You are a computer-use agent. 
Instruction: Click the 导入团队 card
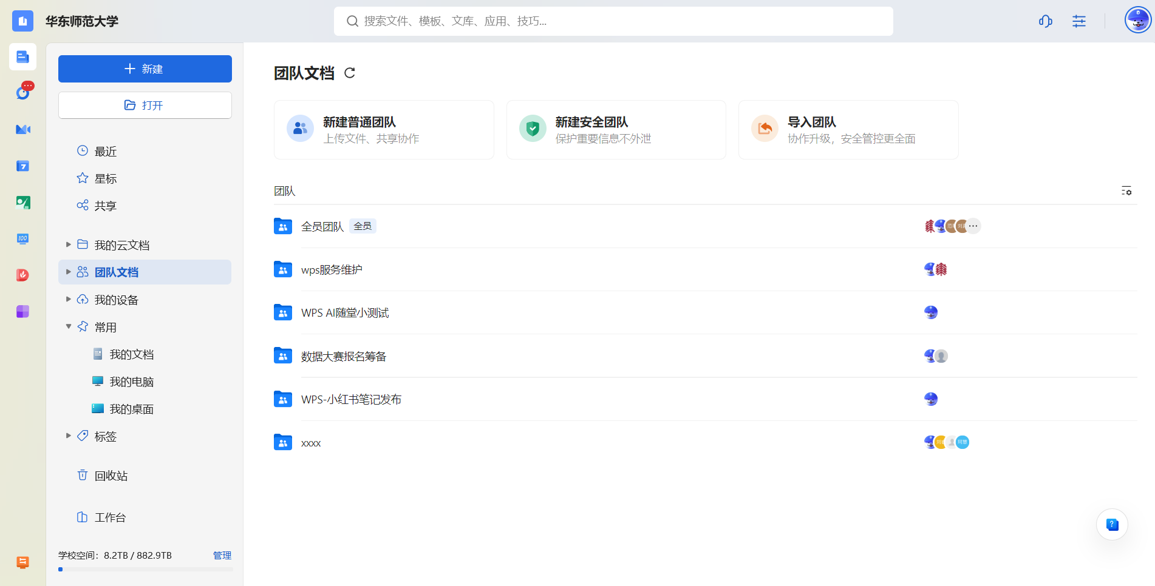[848, 130]
